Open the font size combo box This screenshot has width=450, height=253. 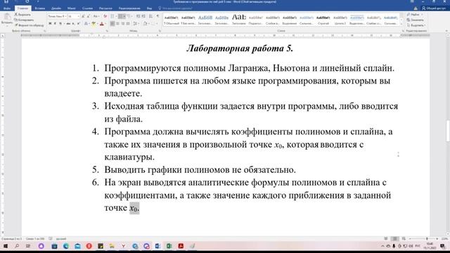(x=73, y=16)
